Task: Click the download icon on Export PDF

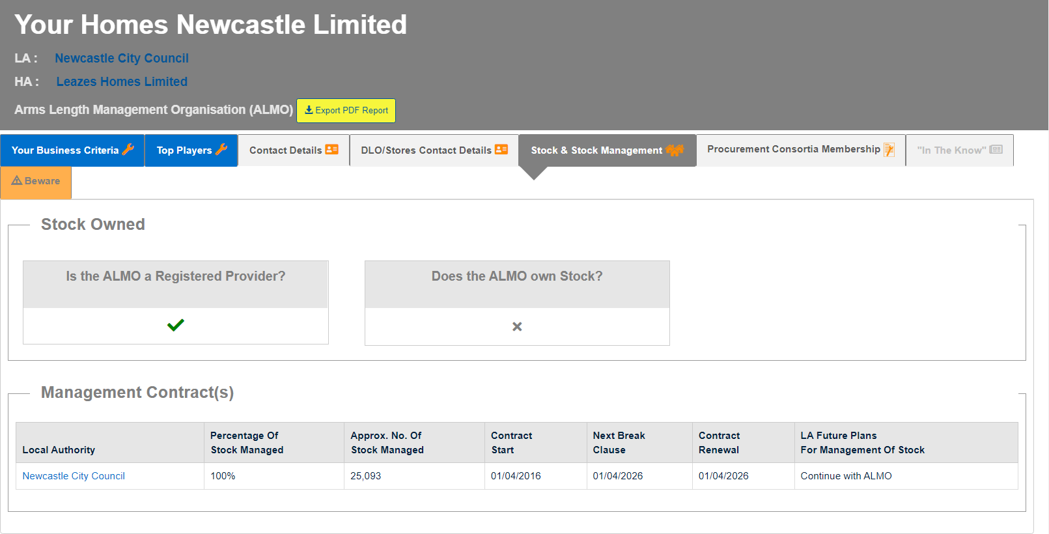Action: 309,110
